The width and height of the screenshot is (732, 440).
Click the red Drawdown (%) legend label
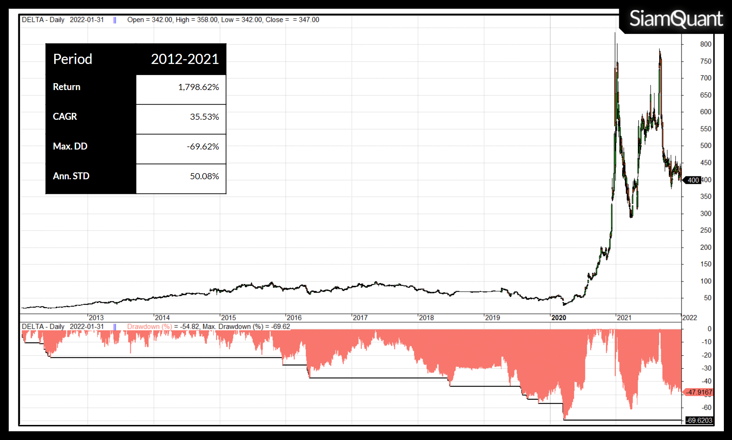pos(149,327)
